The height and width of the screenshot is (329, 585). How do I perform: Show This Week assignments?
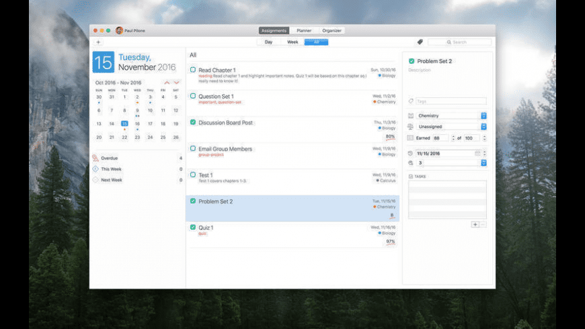click(x=137, y=169)
